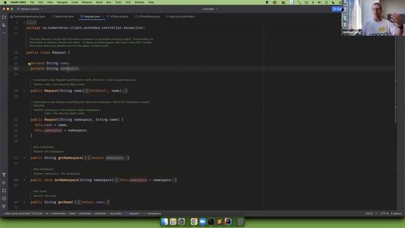The image size is (405, 228).
Task: Click 'controller' in breadcrumb bar
Action: pyautogui.click(x=100, y=213)
